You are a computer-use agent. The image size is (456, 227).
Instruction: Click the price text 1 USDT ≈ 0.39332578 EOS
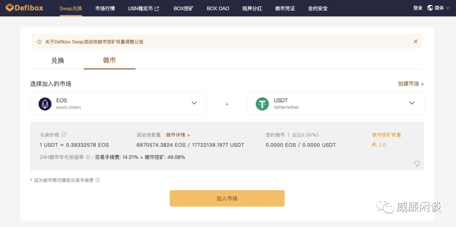[74, 145]
